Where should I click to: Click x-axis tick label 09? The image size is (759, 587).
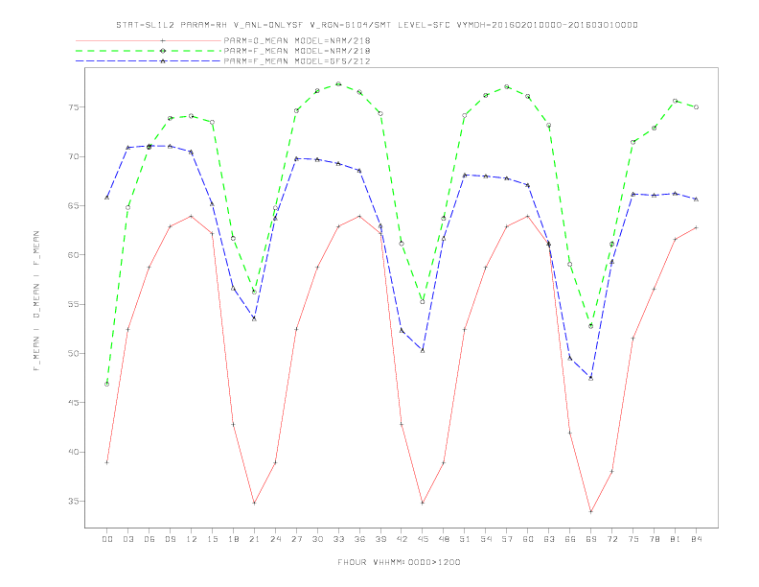(x=170, y=539)
